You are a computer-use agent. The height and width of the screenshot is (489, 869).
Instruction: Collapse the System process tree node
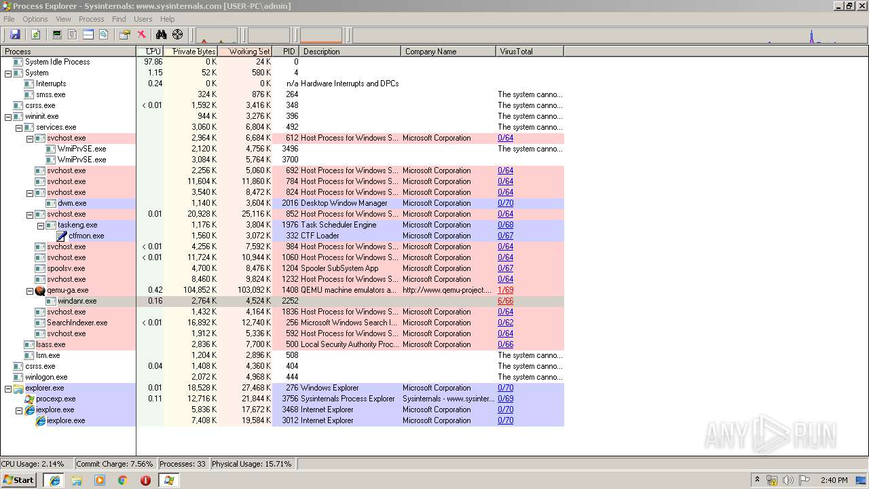click(8, 73)
